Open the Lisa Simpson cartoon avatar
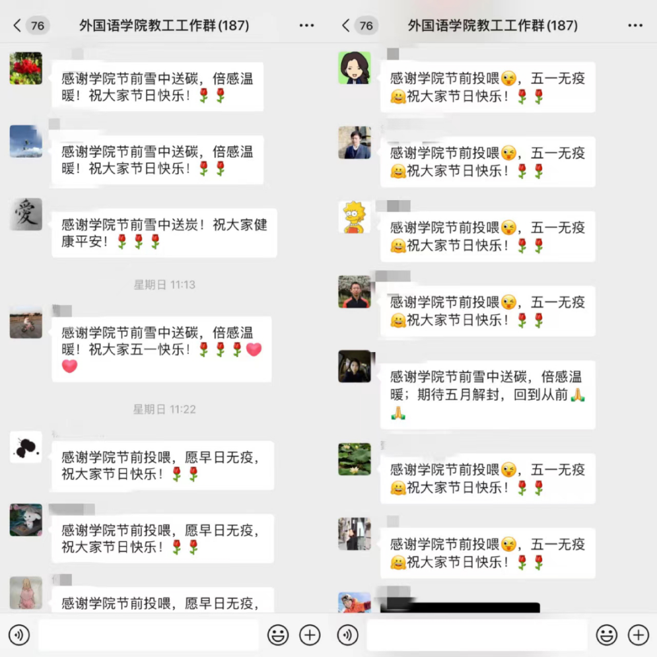Screen dimensions: 657x657 click(355, 217)
